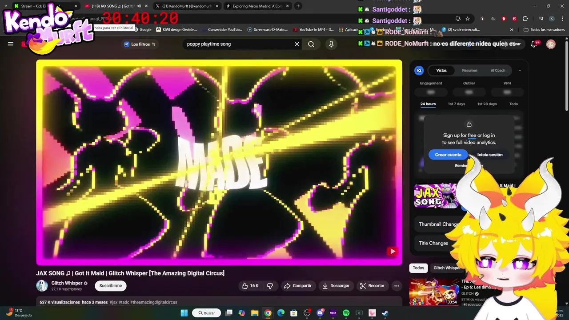Image resolution: width=569 pixels, height=320 pixels.
Task: Open the Chrome profile 'K' avatar
Action: [552, 19]
